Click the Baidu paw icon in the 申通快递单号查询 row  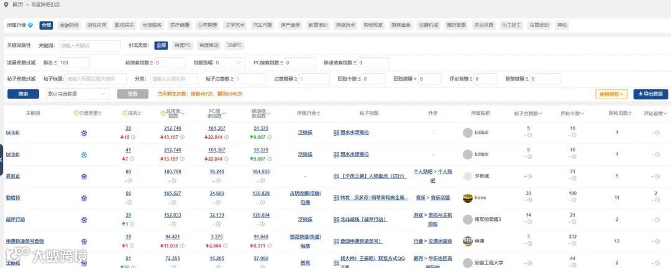pos(84,241)
